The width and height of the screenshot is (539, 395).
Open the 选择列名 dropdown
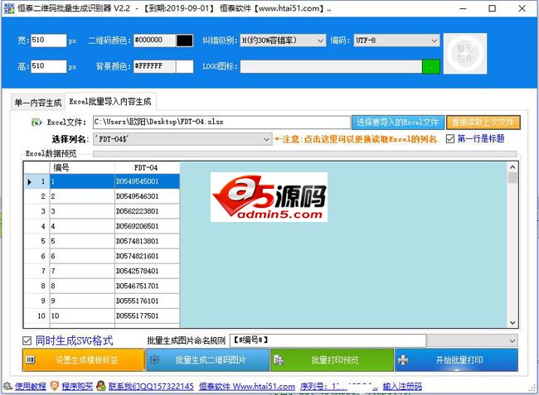point(266,139)
